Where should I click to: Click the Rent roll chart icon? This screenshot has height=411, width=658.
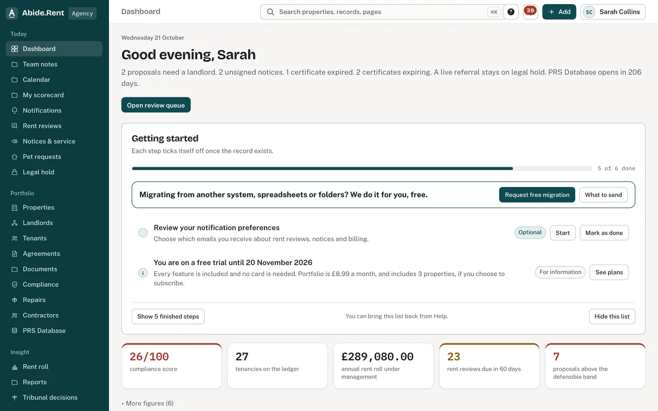coord(14,367)
